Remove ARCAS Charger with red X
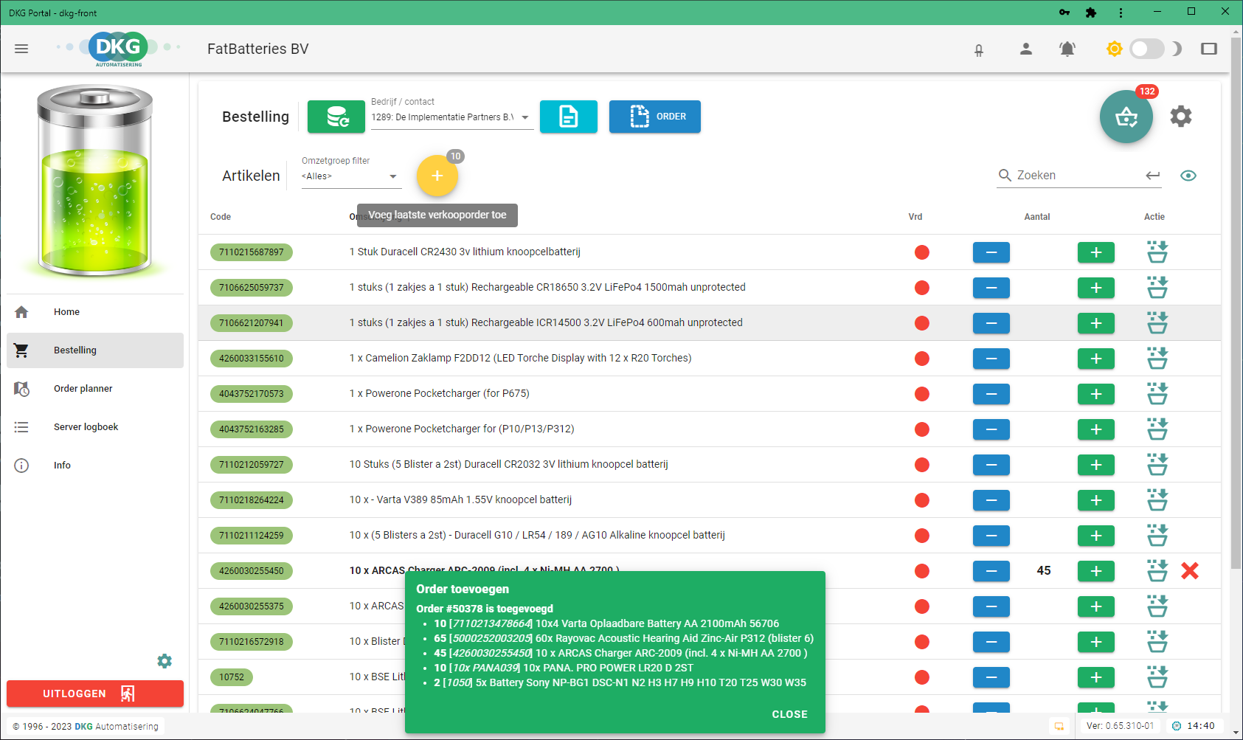Screen dimensions: 1243x740 click(x=1190, y=571)
